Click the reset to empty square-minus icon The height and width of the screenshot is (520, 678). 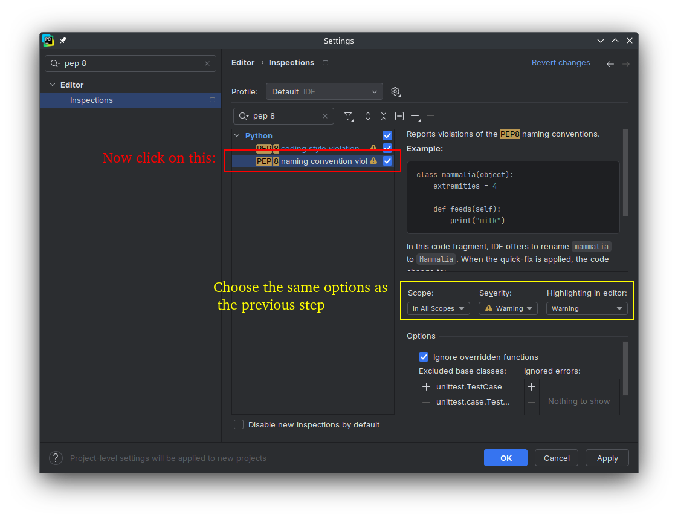[399, 116]
